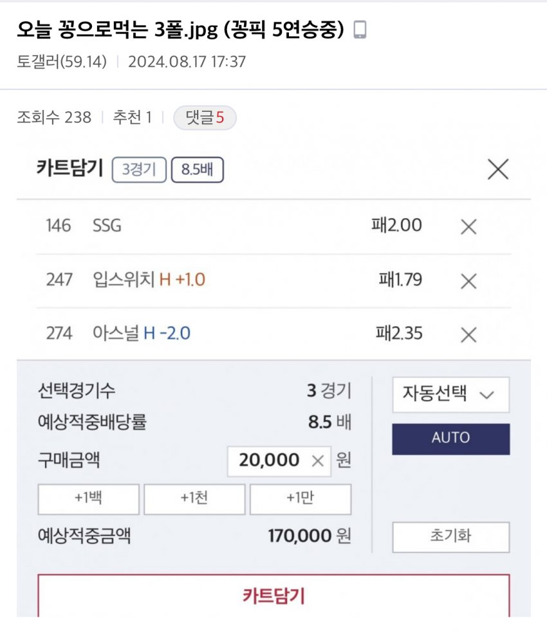Add 100 won with +1백 button
Viewport: 547px width, 643px height.
(x=88, y=500)
